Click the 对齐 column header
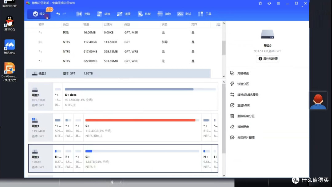Screen dimensions: 332x187 (194, 24)
